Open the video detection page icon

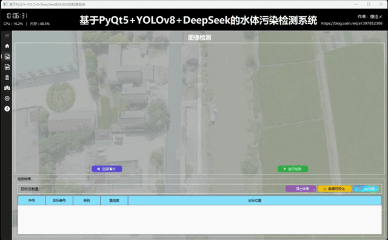7,67
